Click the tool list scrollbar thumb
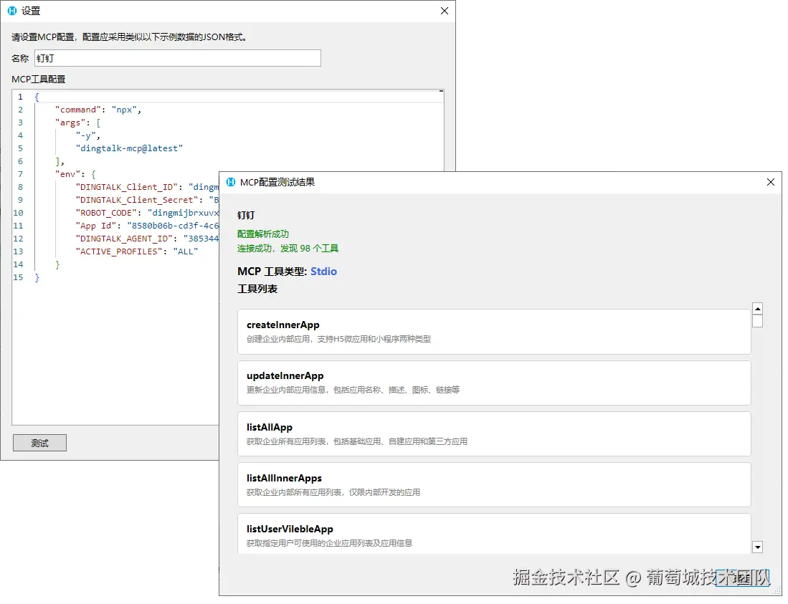788x604 pixels. tap(757, 321)
